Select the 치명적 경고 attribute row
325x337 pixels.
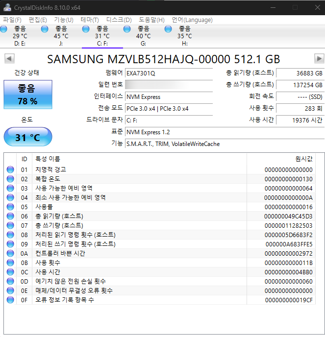pyautogui.click(x=160, y=169)
